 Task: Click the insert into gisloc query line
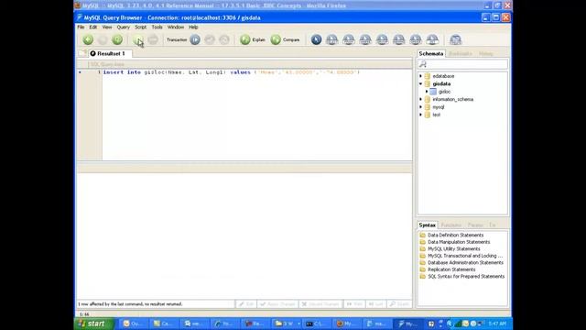pyautogui.click(x=232, y=72)
